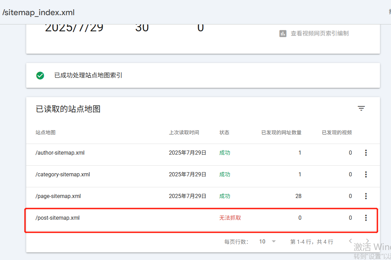Open the three-dot menu for /author-sitemap.xml
This screenshot has height=260, width=391.
(x=366, y=153)
